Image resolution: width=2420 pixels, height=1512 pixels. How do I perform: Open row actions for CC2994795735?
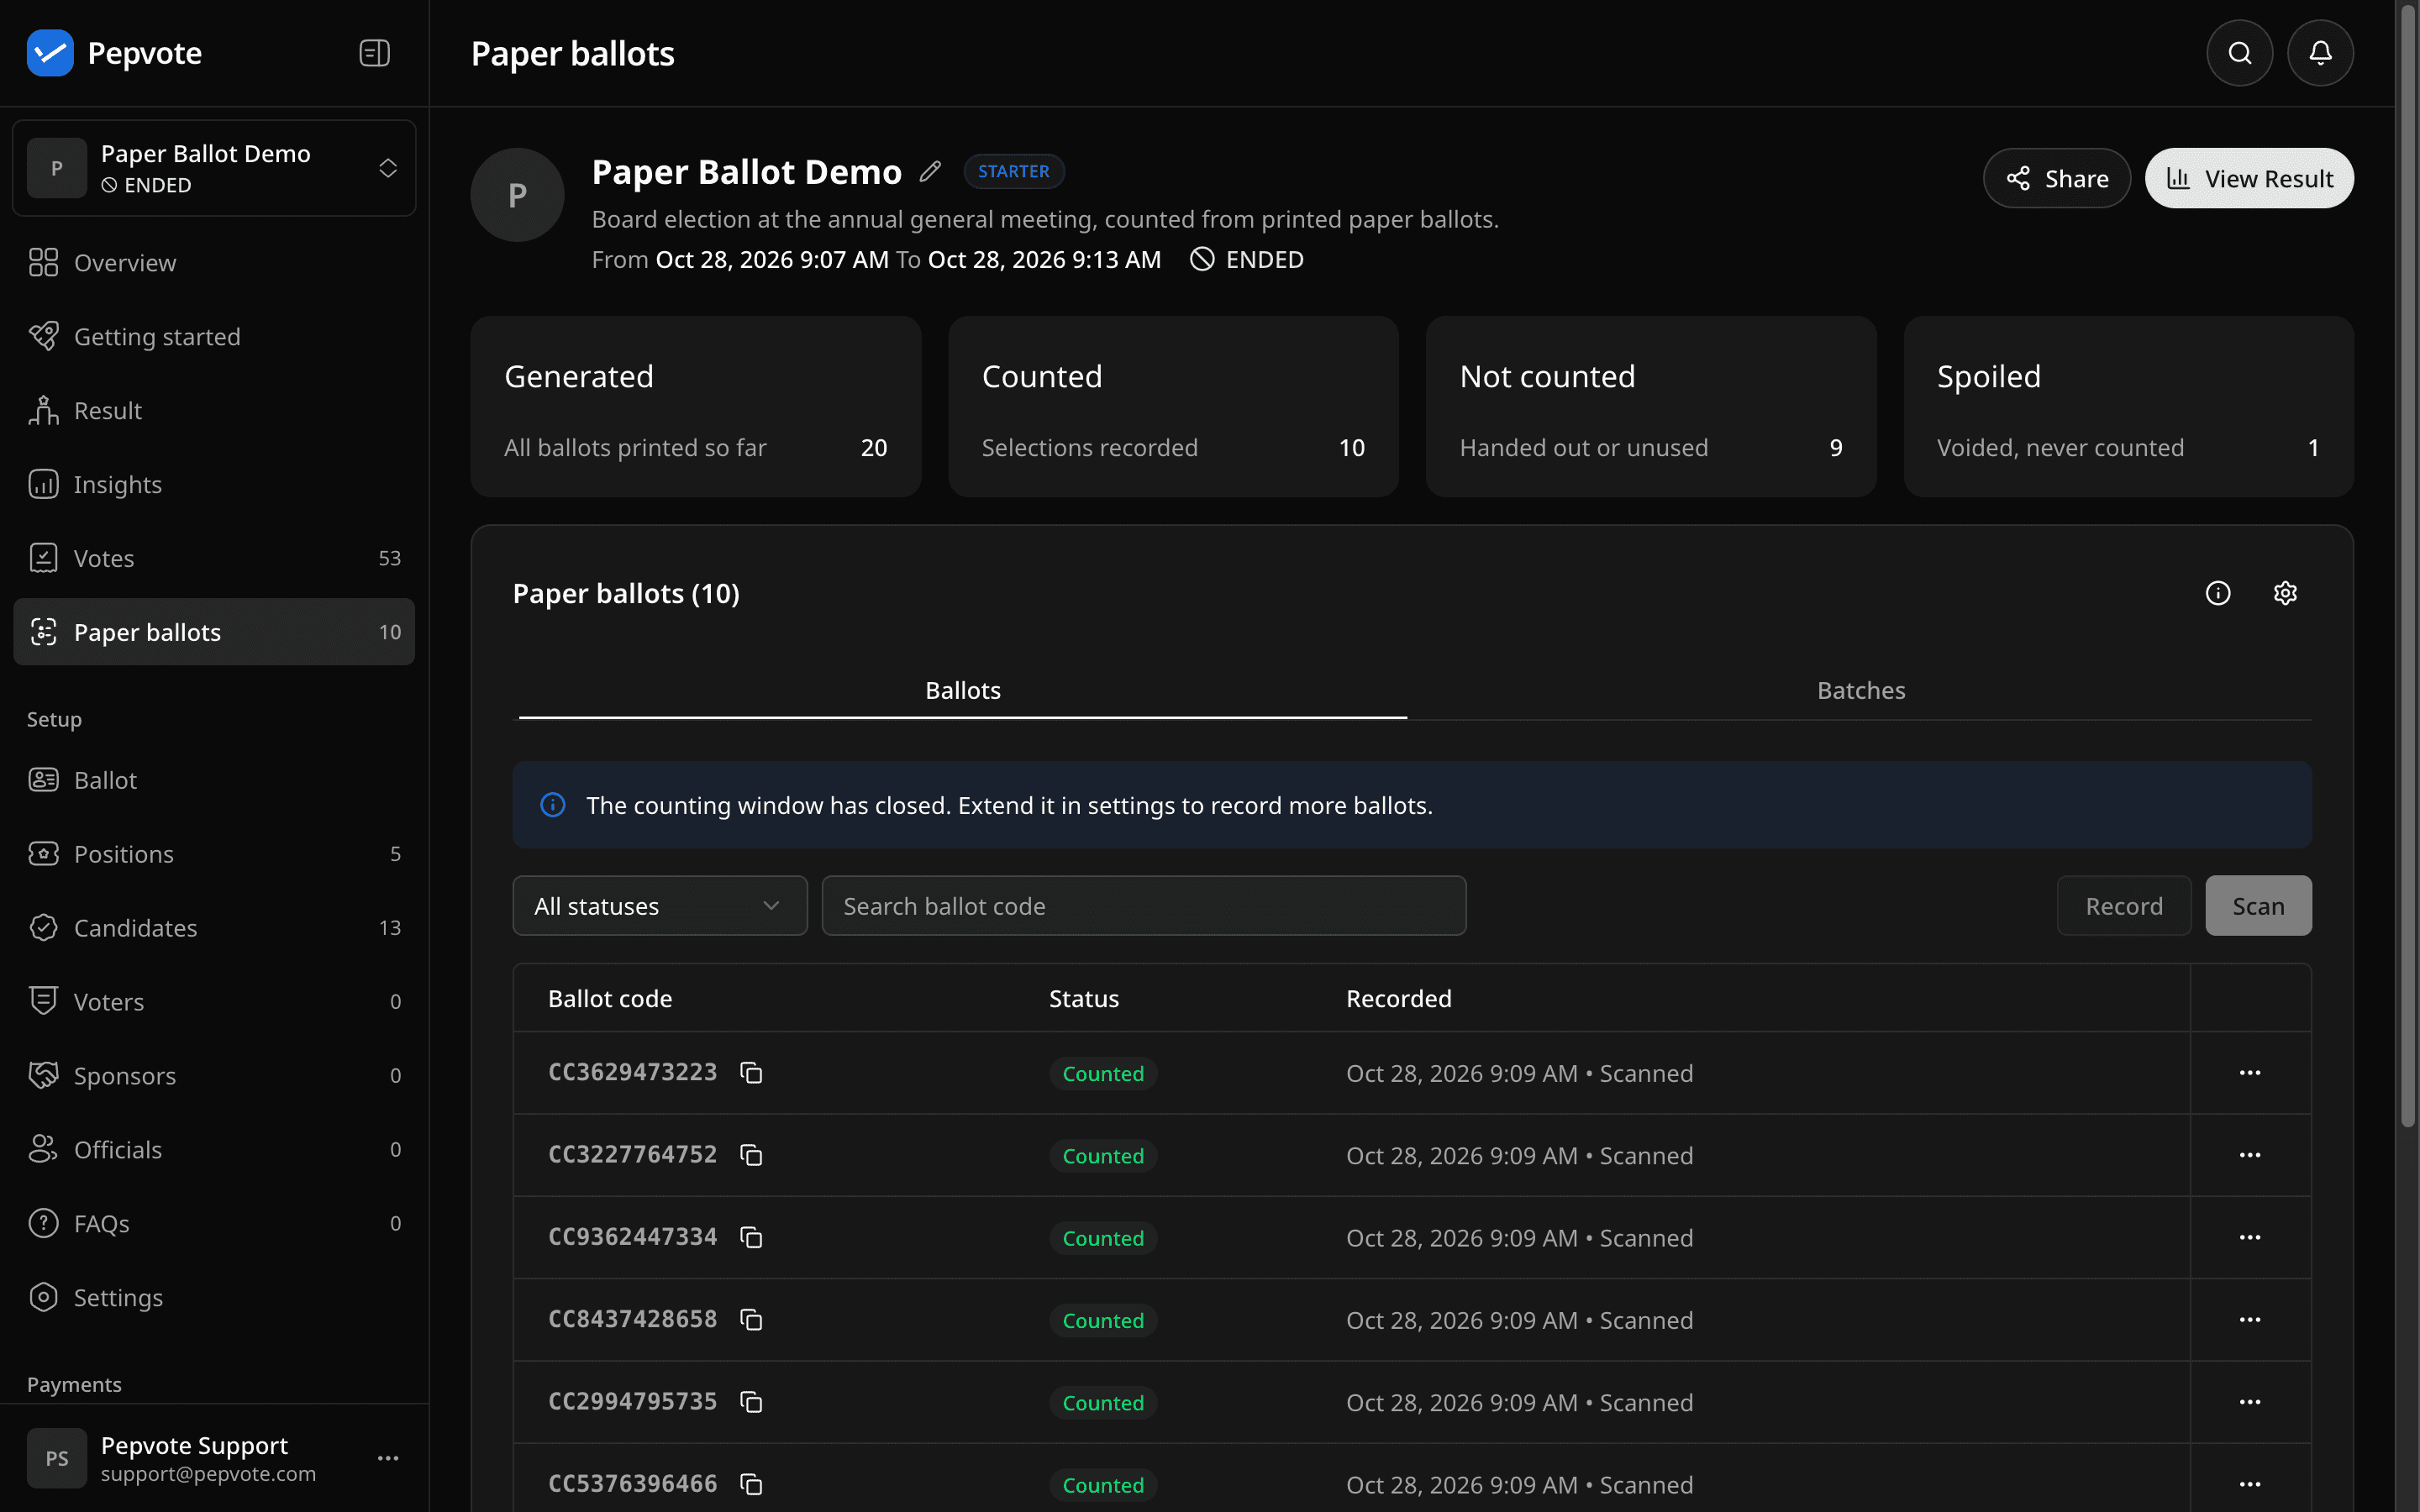pyautogui.click(x=2250, y=1402)
